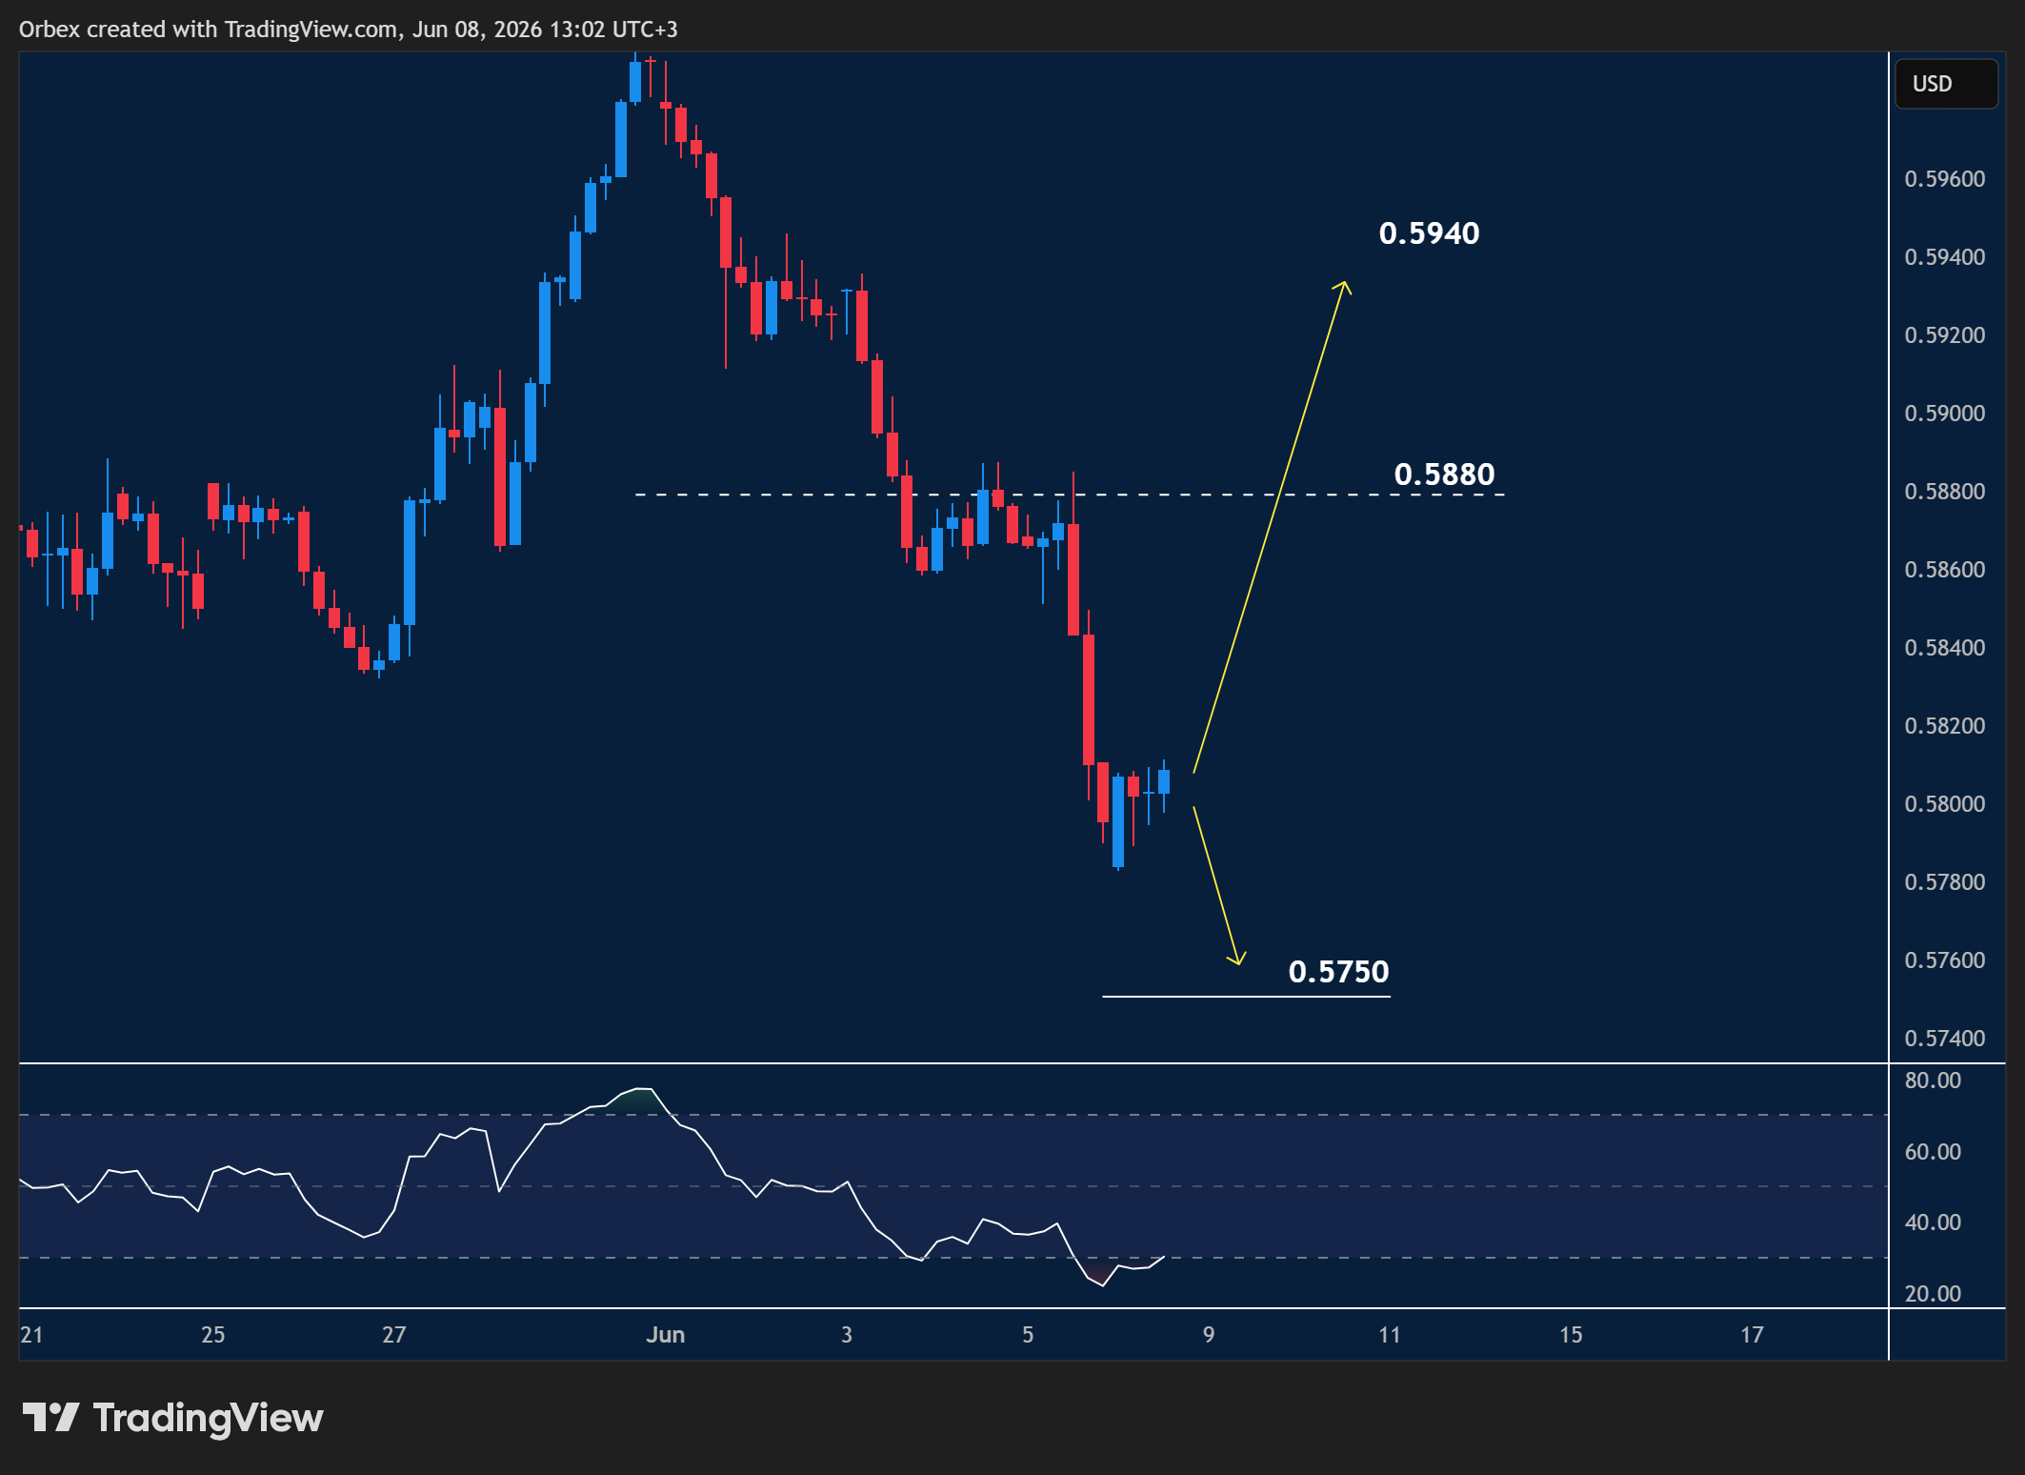
Task: Click the 0.59000 price axis label
Action: [1945, 414]
